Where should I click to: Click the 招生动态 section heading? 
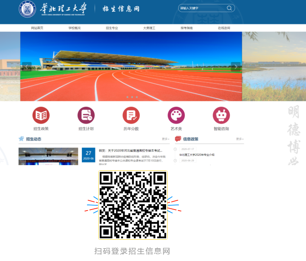coord(34,139)
